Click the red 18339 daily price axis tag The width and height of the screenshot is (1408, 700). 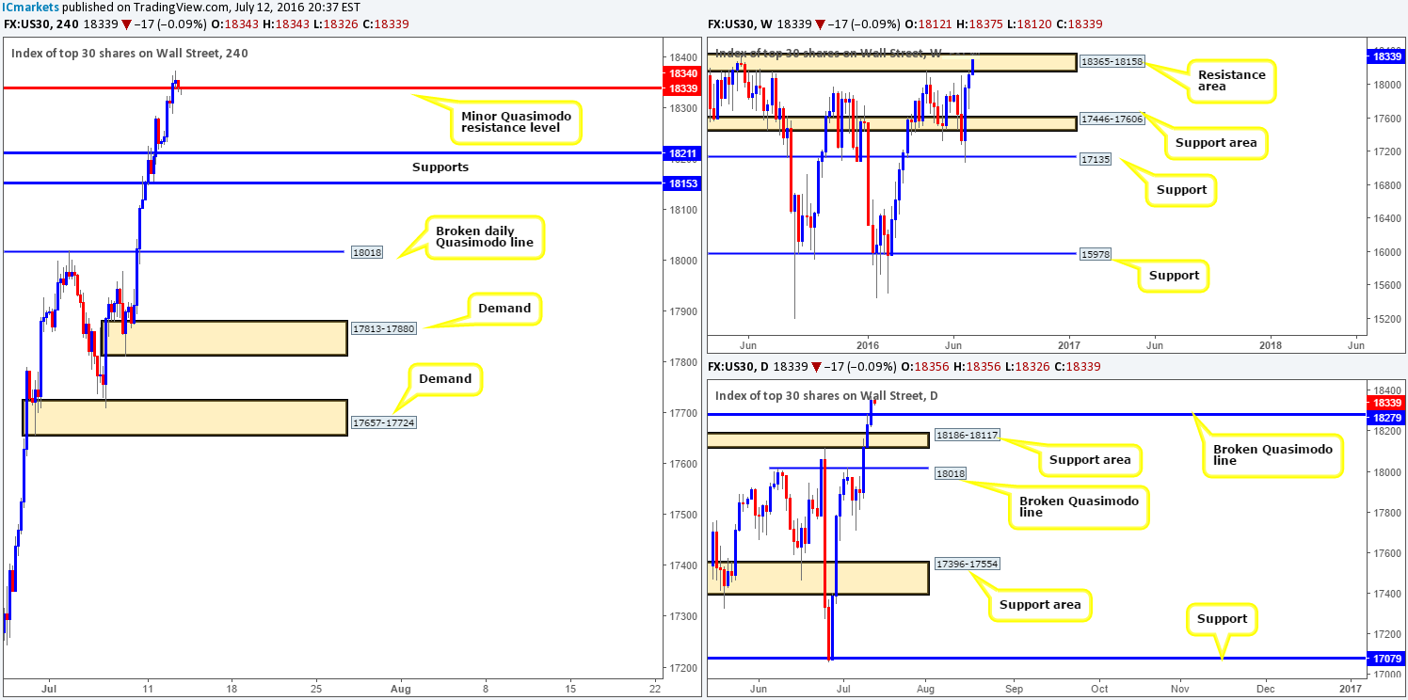tap(1384, 402)
